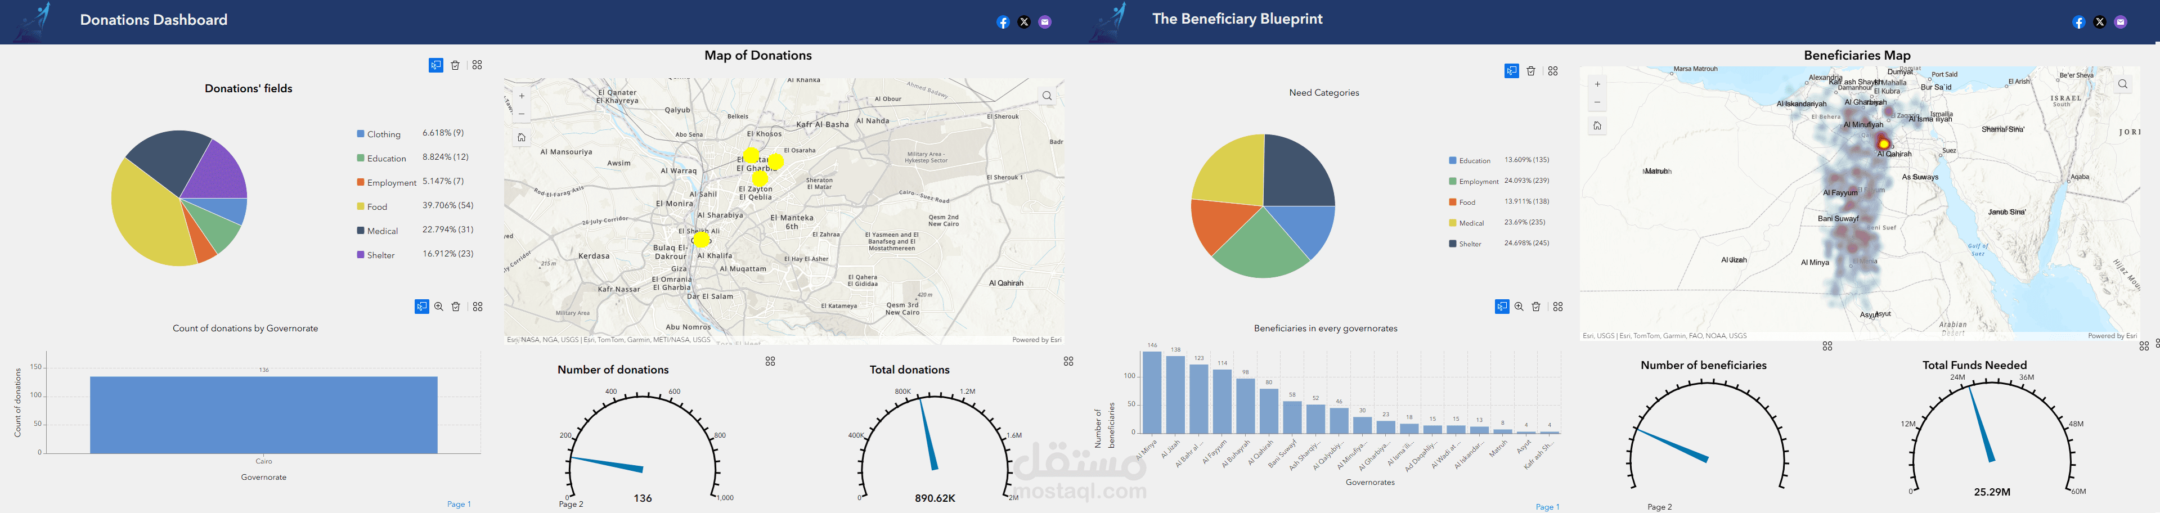Screen dimensions: 2160x513
Task: Toggle selection tool above Donations' fields pie
Action: click(436, 65)
